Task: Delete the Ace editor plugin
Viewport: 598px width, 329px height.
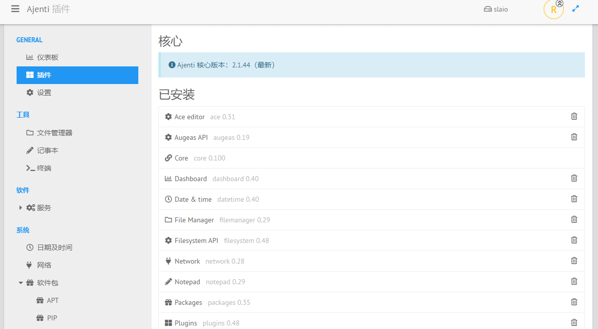Action: click(x=574, y=117)
